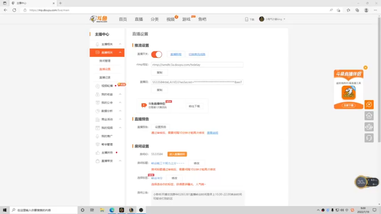Click the rtmp address input field
This screenshot has height=214, width=381.
(x=197, y=65)
